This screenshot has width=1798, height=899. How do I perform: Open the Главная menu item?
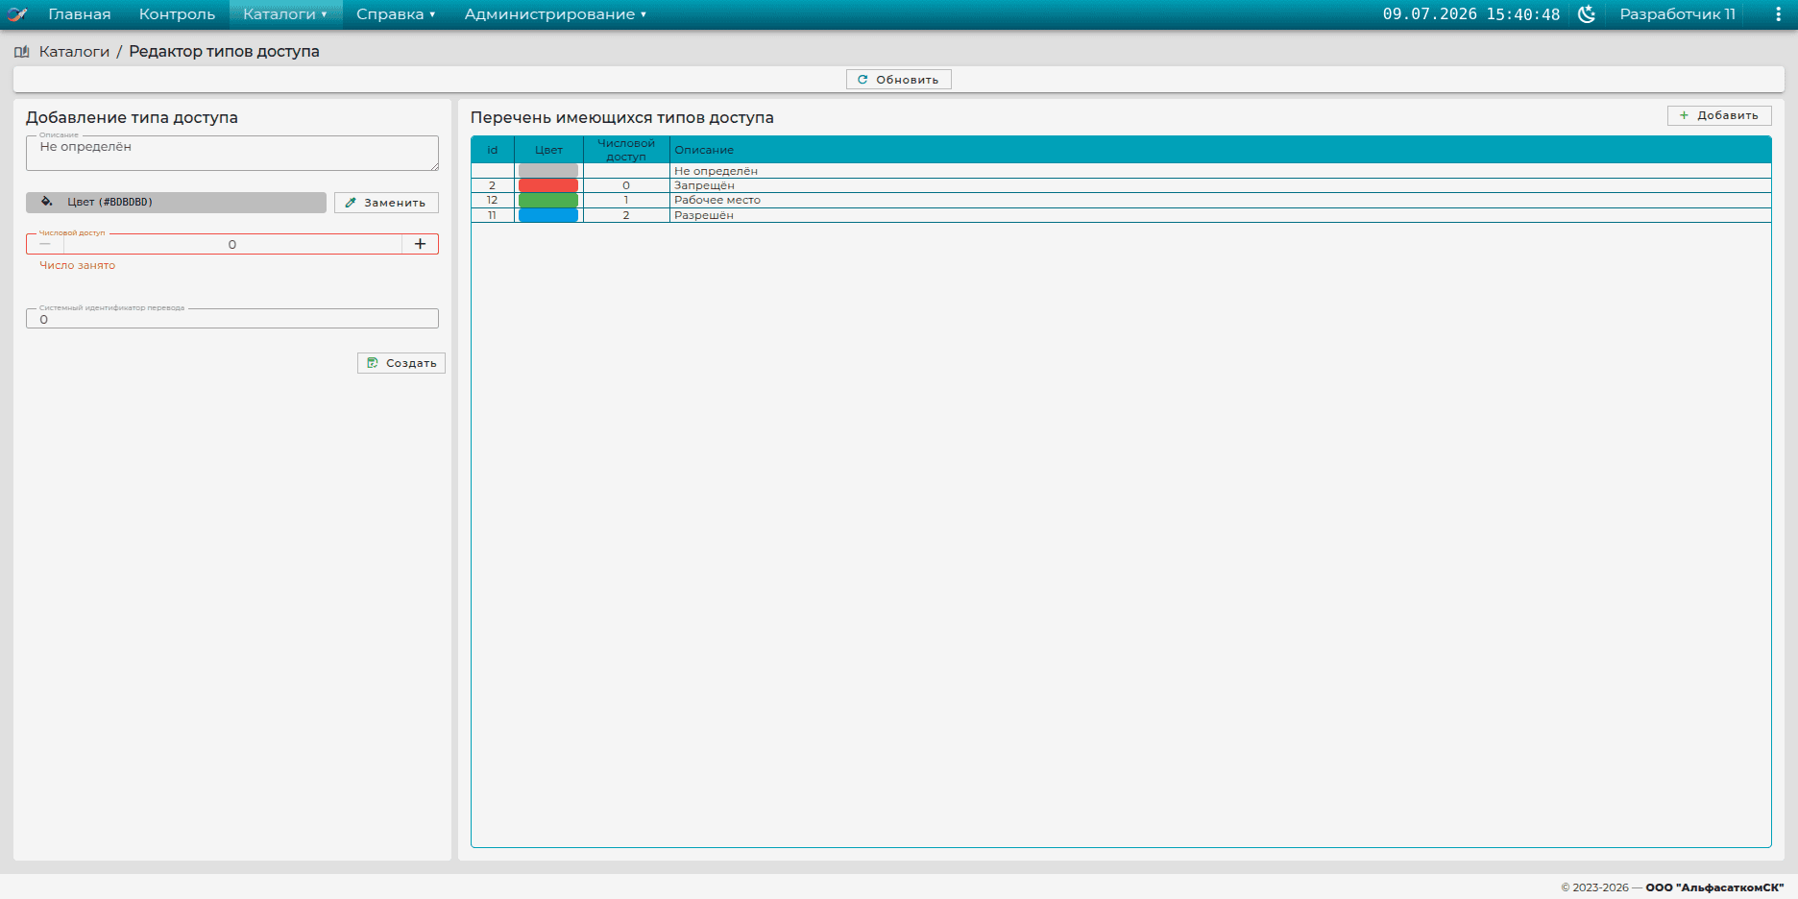click(x=80, y=14)
